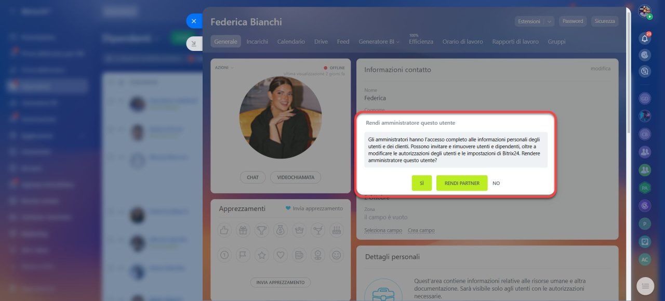The height and width of the screenshot is (301, 665).
Task: Decline with the NO button
Action: pyautogui.click(x=496, y=184)
